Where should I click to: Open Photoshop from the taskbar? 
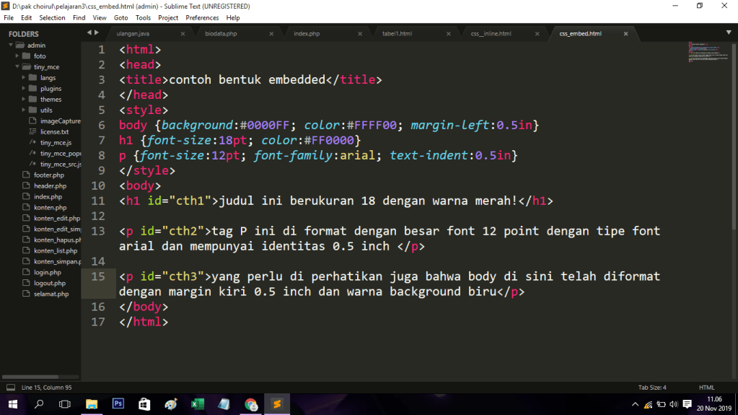tap(118, 404)
